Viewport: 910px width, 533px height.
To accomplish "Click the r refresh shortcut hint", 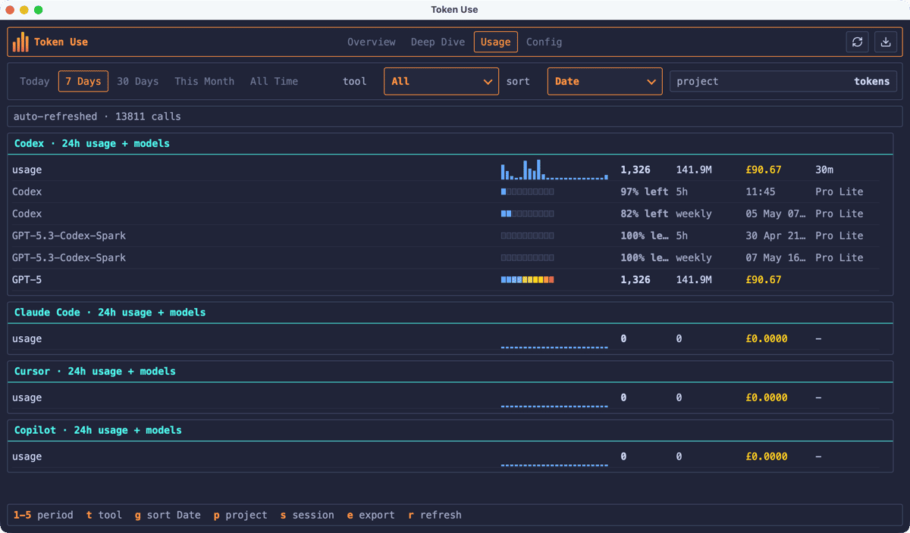I will coord(435,515).
